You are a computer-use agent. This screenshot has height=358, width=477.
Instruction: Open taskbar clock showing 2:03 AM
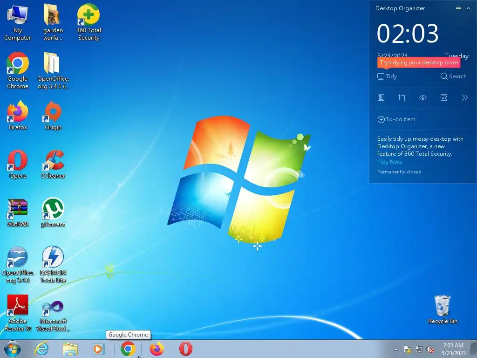point(453,349)
